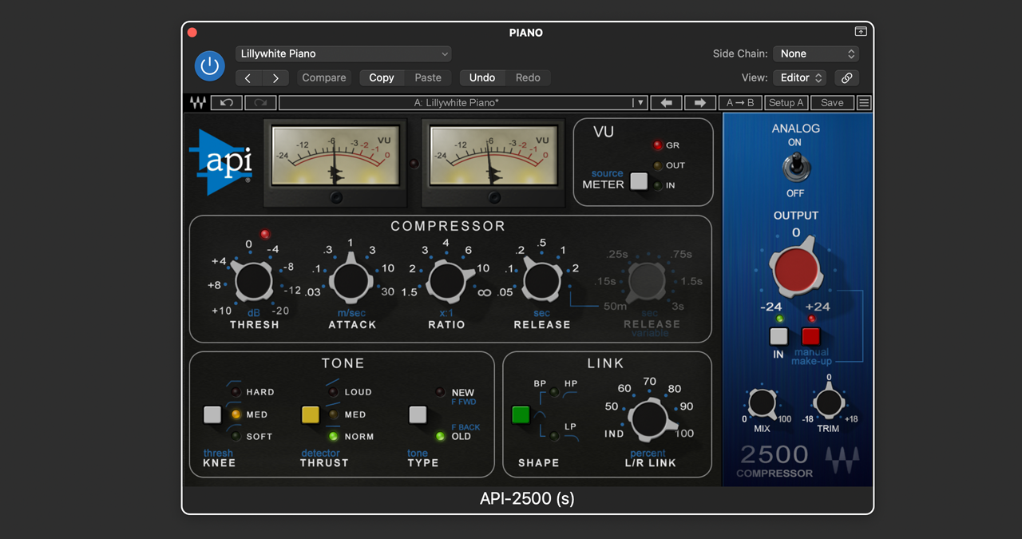
Task: Go to next preset with right arrow
Action: pyautogui.click(x=275, y=77)
